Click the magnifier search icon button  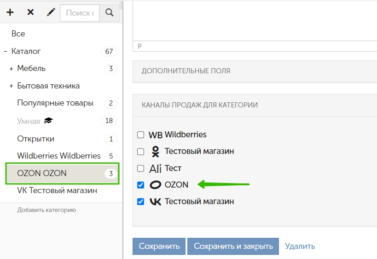(x=110, y=12)
